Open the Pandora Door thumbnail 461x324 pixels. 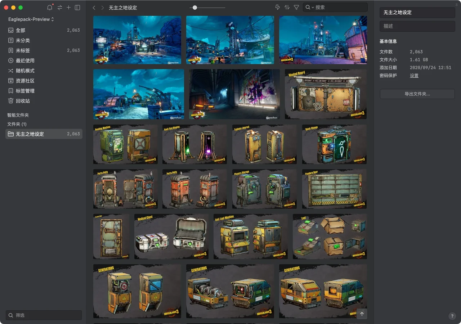coord(334,189)
